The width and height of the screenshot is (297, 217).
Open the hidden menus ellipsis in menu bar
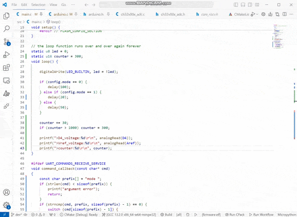[73, 5]
